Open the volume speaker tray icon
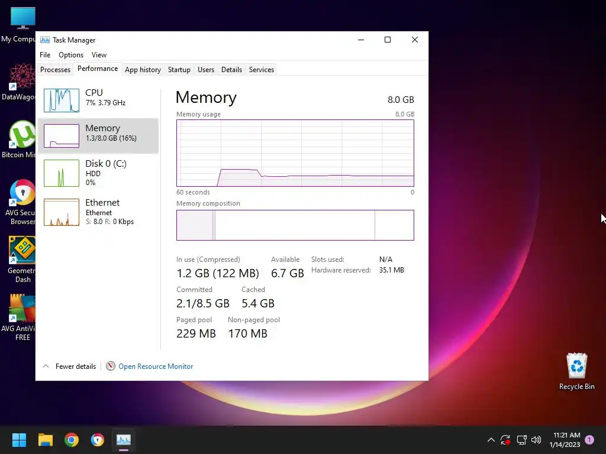606x454 pixels. (536, 440)
